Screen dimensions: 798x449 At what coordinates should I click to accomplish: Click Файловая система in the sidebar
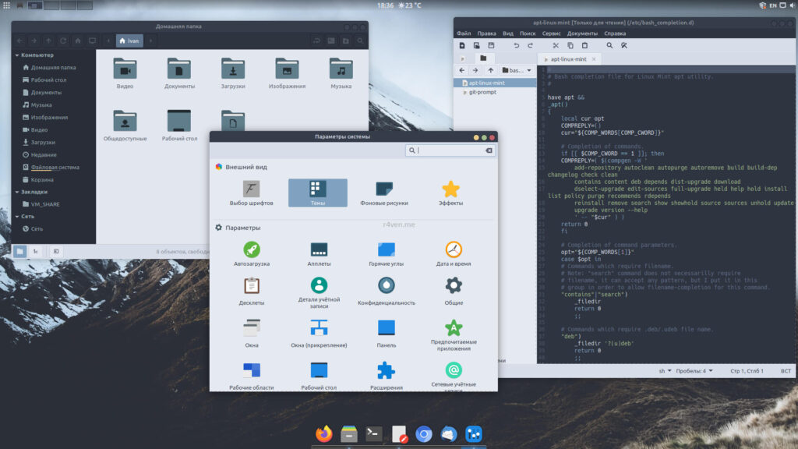(55, 168)
